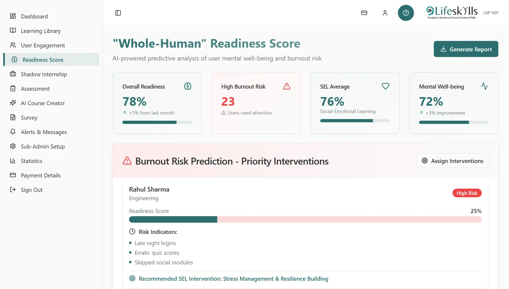509x289 pixels.
Task: Click the Assign Interventions button
Action: [x=452, y=161]
